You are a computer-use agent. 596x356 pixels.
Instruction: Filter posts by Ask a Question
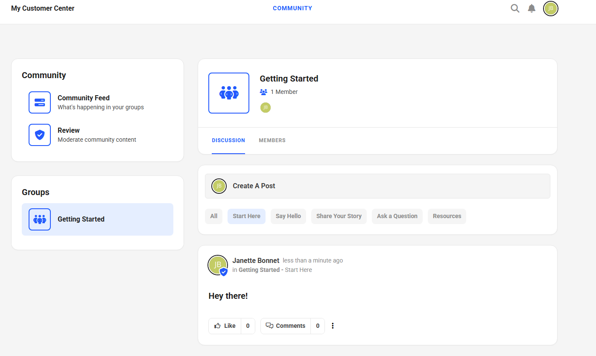[397, 216]
